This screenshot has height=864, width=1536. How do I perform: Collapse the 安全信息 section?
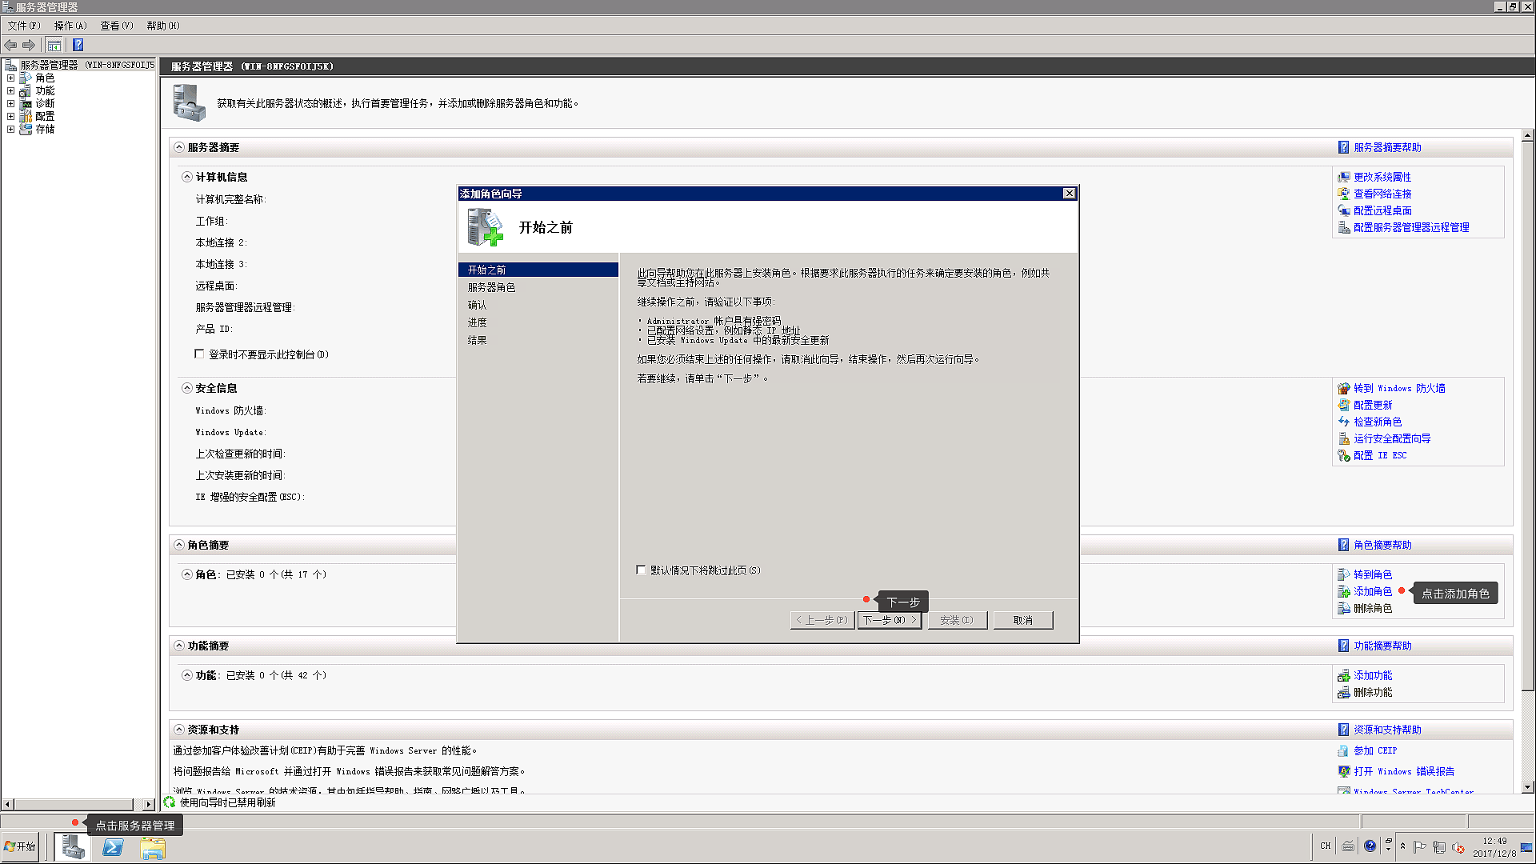[x=187, y=388]
